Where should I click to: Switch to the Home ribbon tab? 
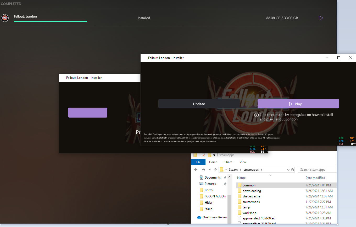click(213, 162)
